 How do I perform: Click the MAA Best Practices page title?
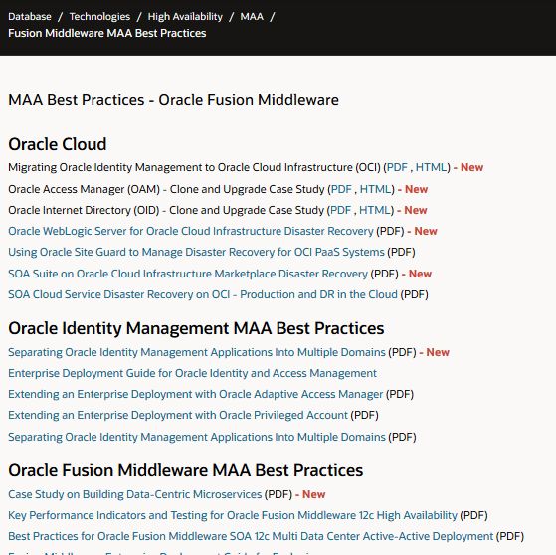[173, 100]
